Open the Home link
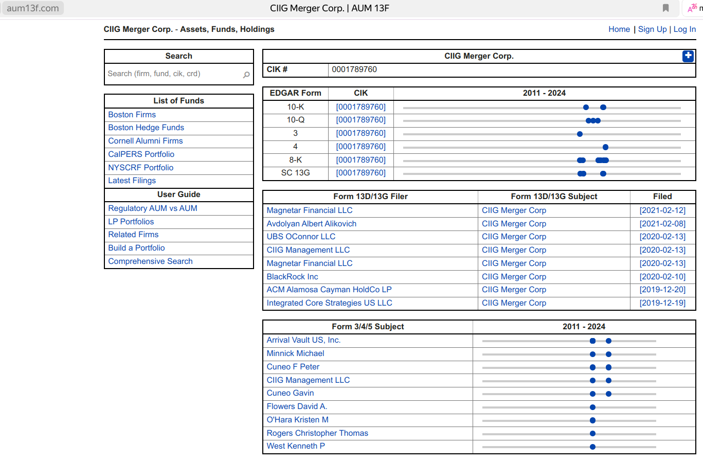Viewport: 703px width, 461px height. click(x=619, y=29)
